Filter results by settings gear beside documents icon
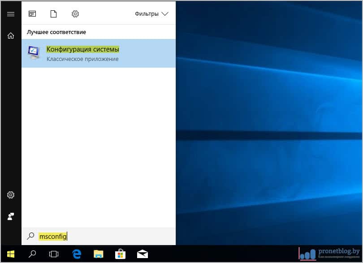The height and width of the screenshot is (263, 363). 75,14
